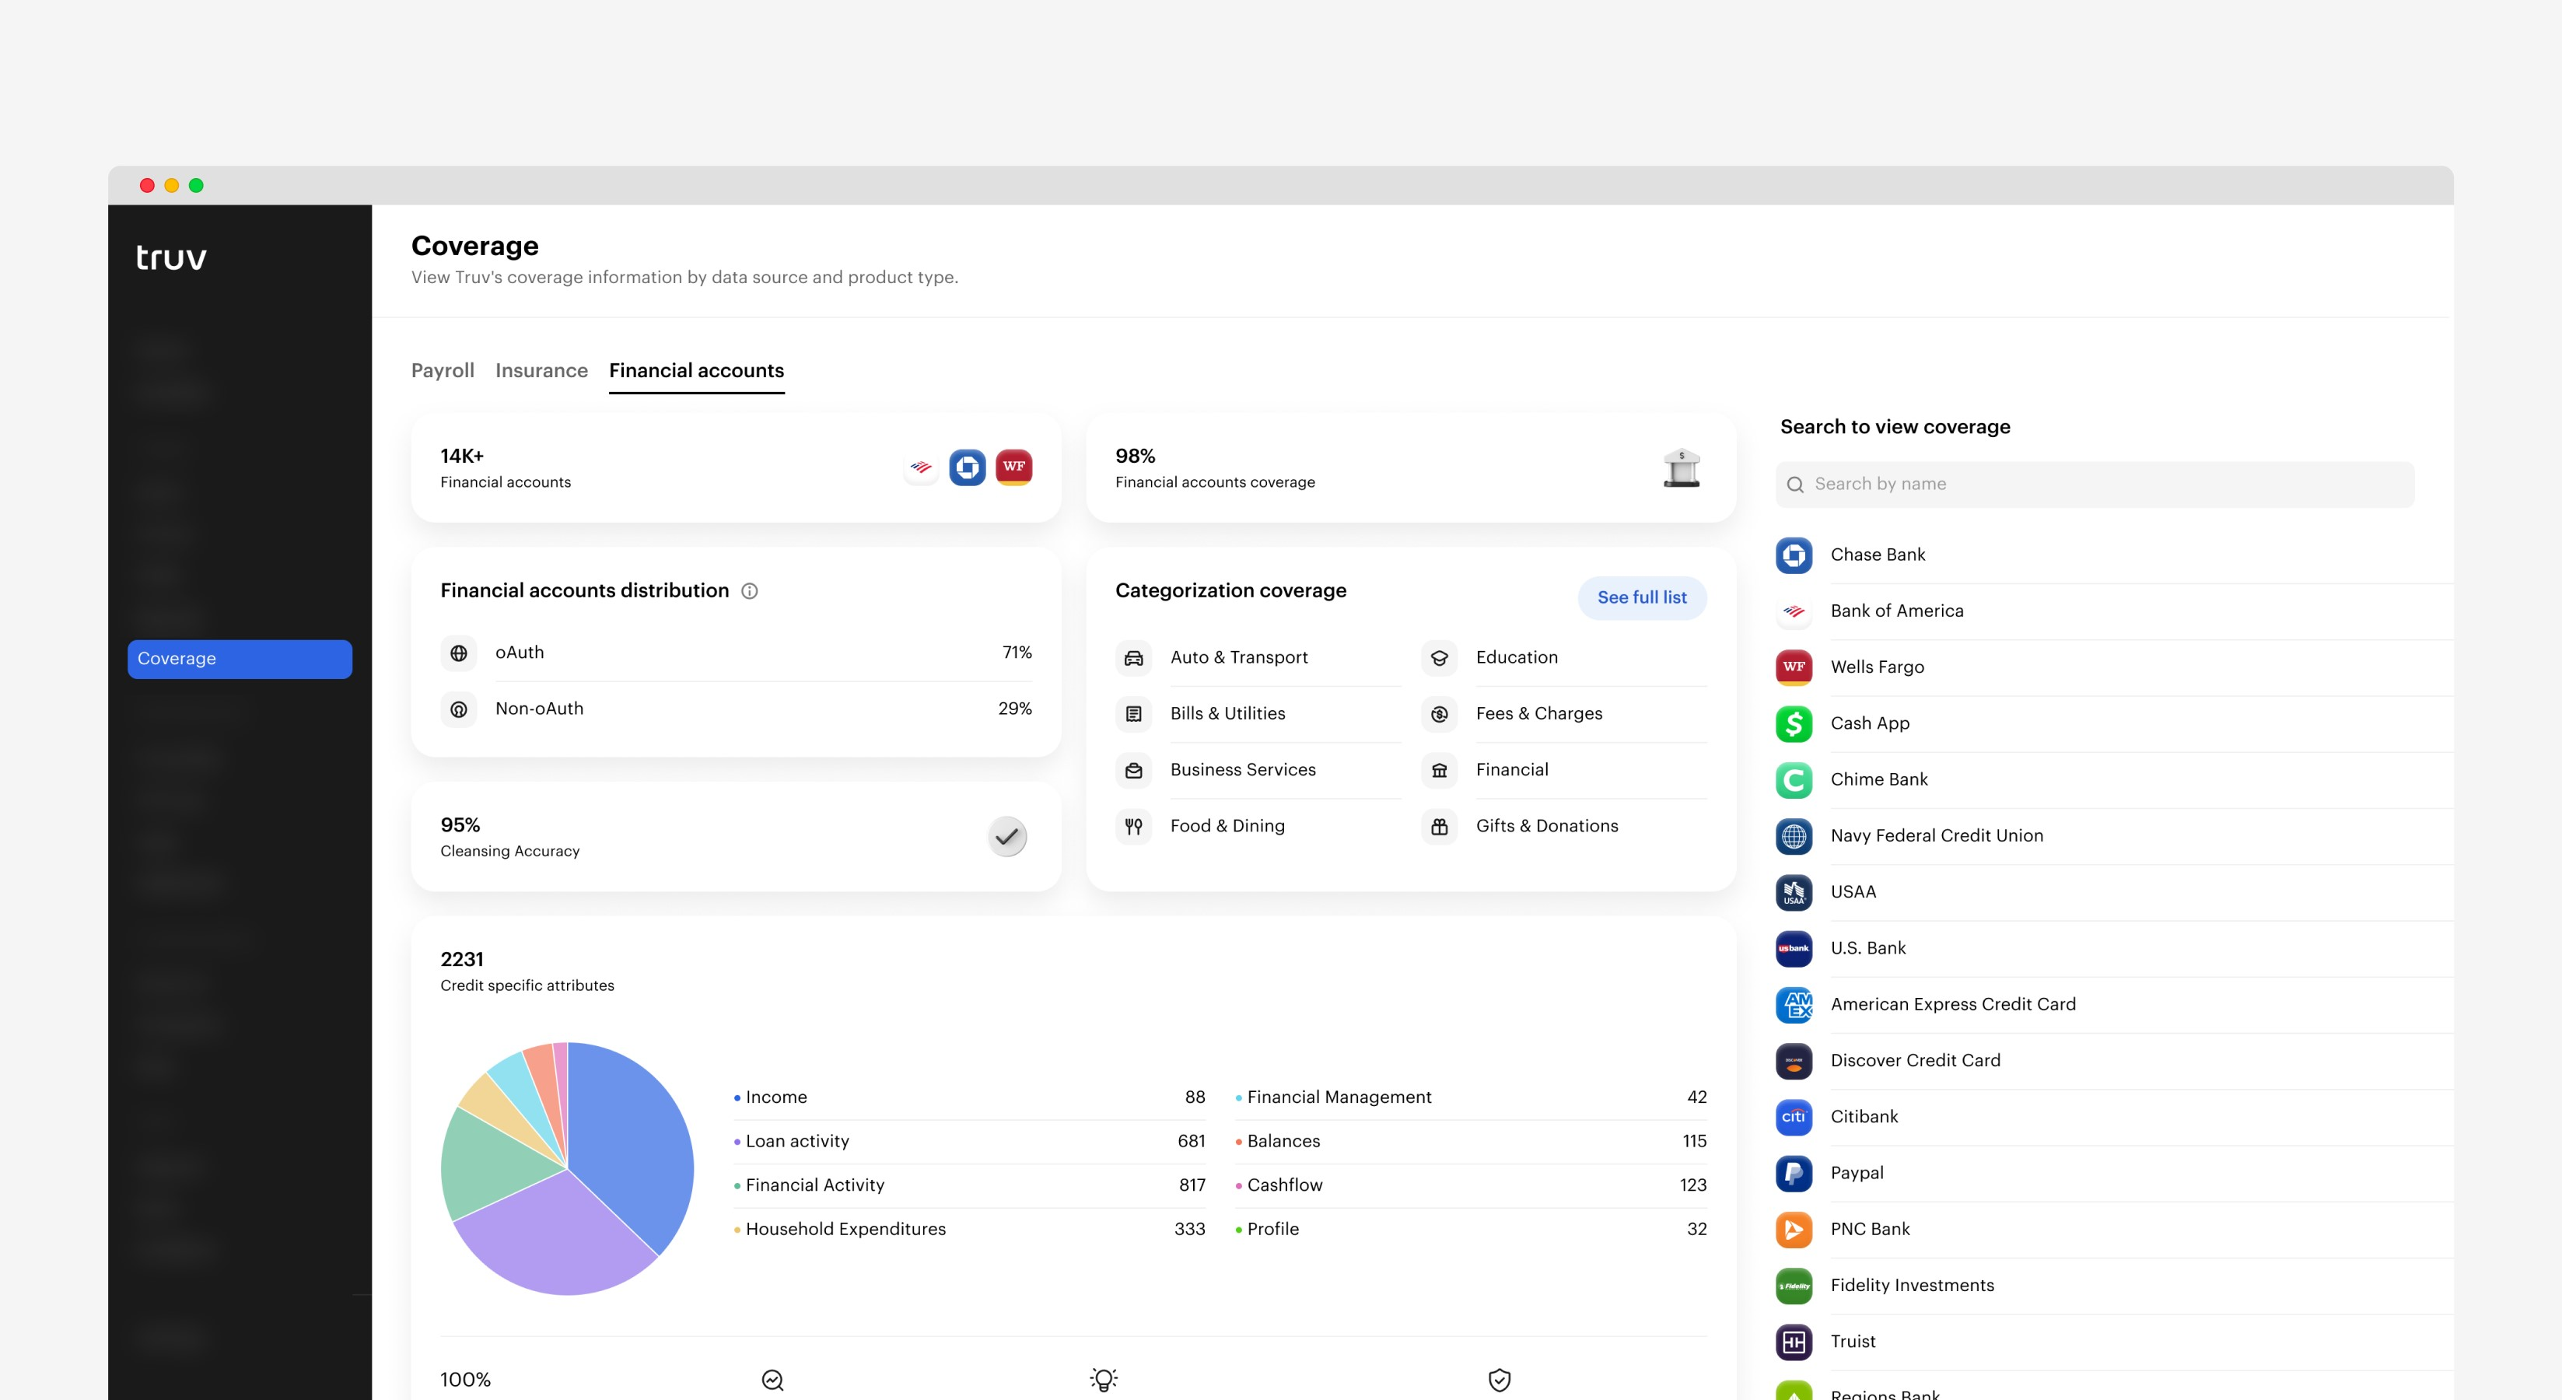Click the info icon beside Financial accounts distribution
This screenshot has height=1400, width=2562.
(750, 590)
